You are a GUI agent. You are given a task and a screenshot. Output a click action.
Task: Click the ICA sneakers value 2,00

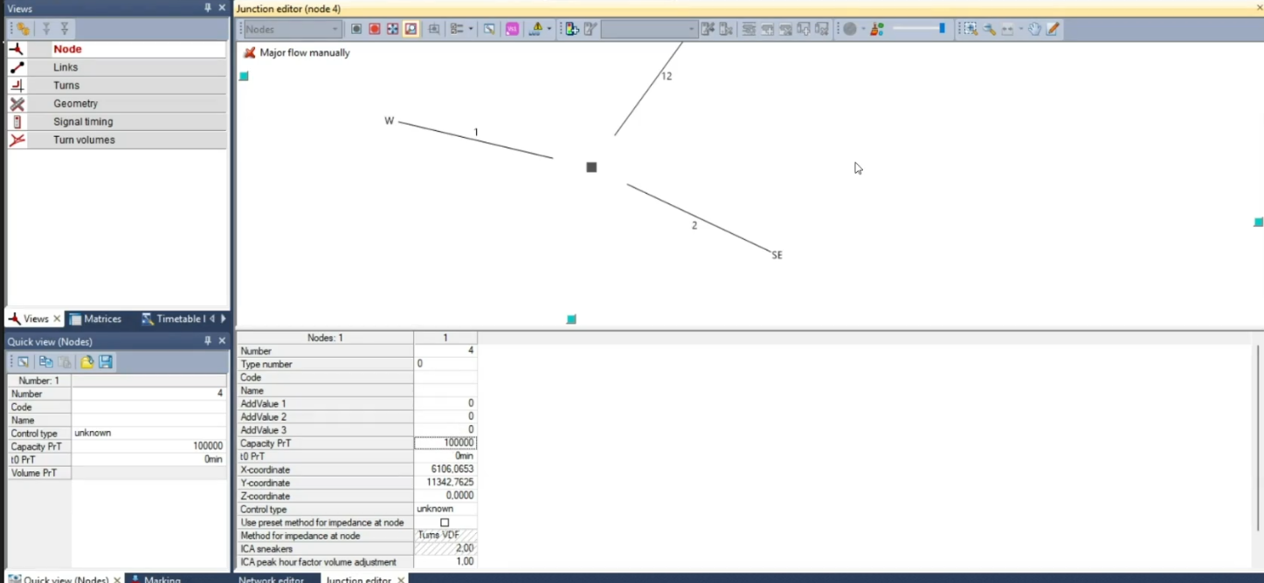446,549
